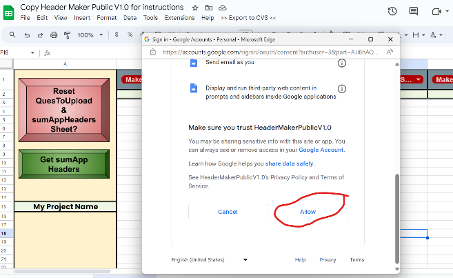This screenshot has width=453, height=278.
Task: Click the popup address bar URL
Action: 270,52
